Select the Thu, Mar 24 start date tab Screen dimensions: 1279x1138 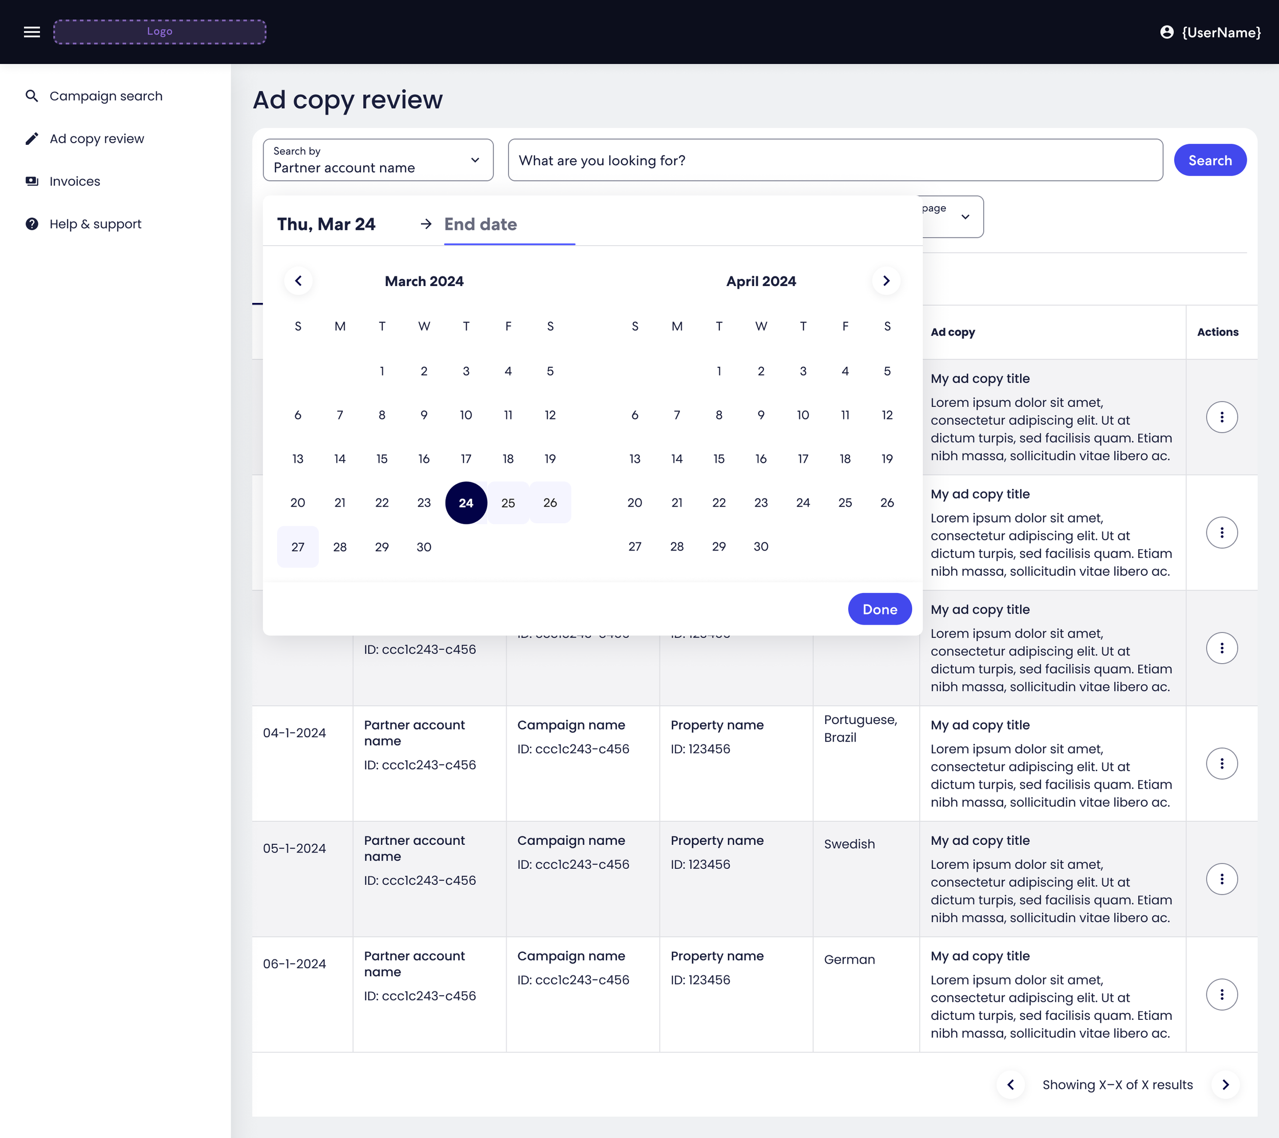[326, 224]
